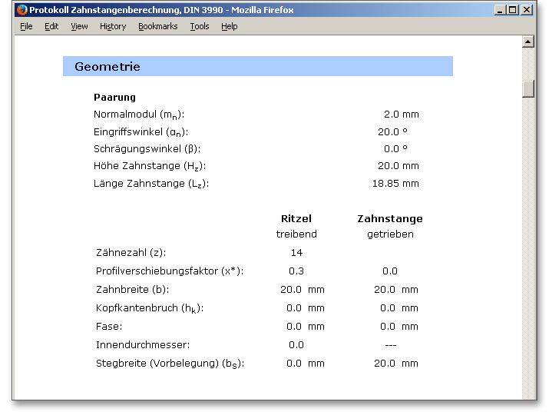
Task: Open the Edit menu
Action: 51,26
